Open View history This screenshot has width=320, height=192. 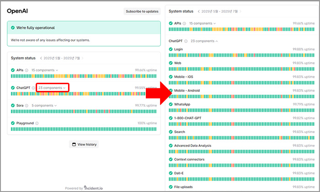point(84,144)
